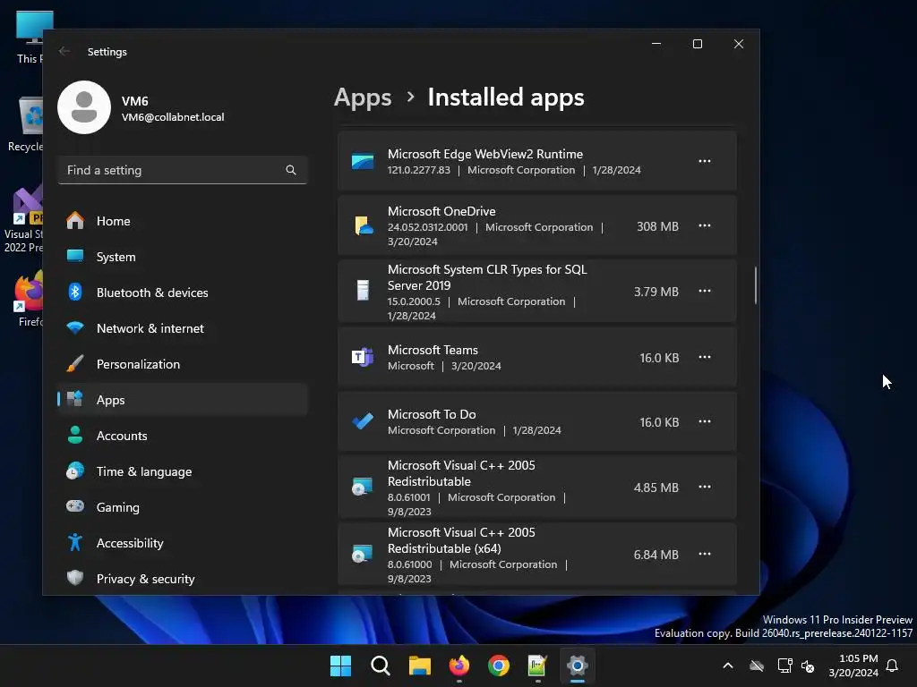
Task: Select the This PC desktop icon
Action: coord(30,37)
